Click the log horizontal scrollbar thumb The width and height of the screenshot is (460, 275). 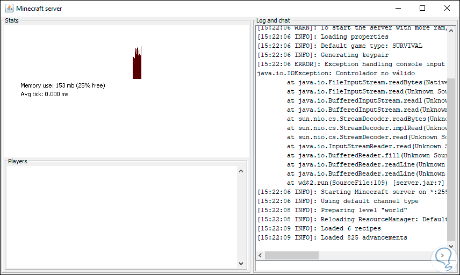click(x=292, y=255)
